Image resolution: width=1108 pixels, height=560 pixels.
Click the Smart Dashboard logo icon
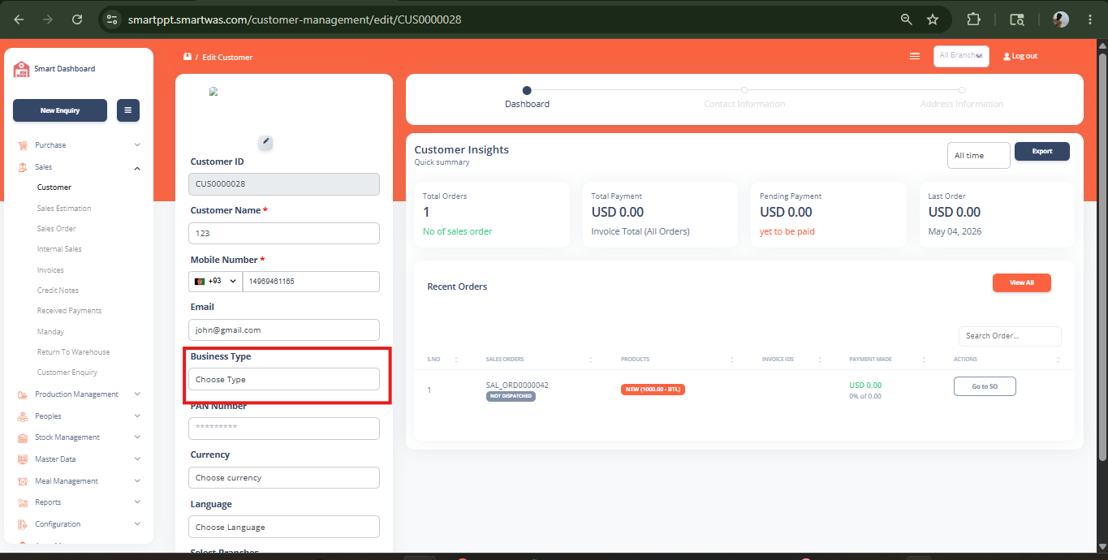(x=21, y=69)
